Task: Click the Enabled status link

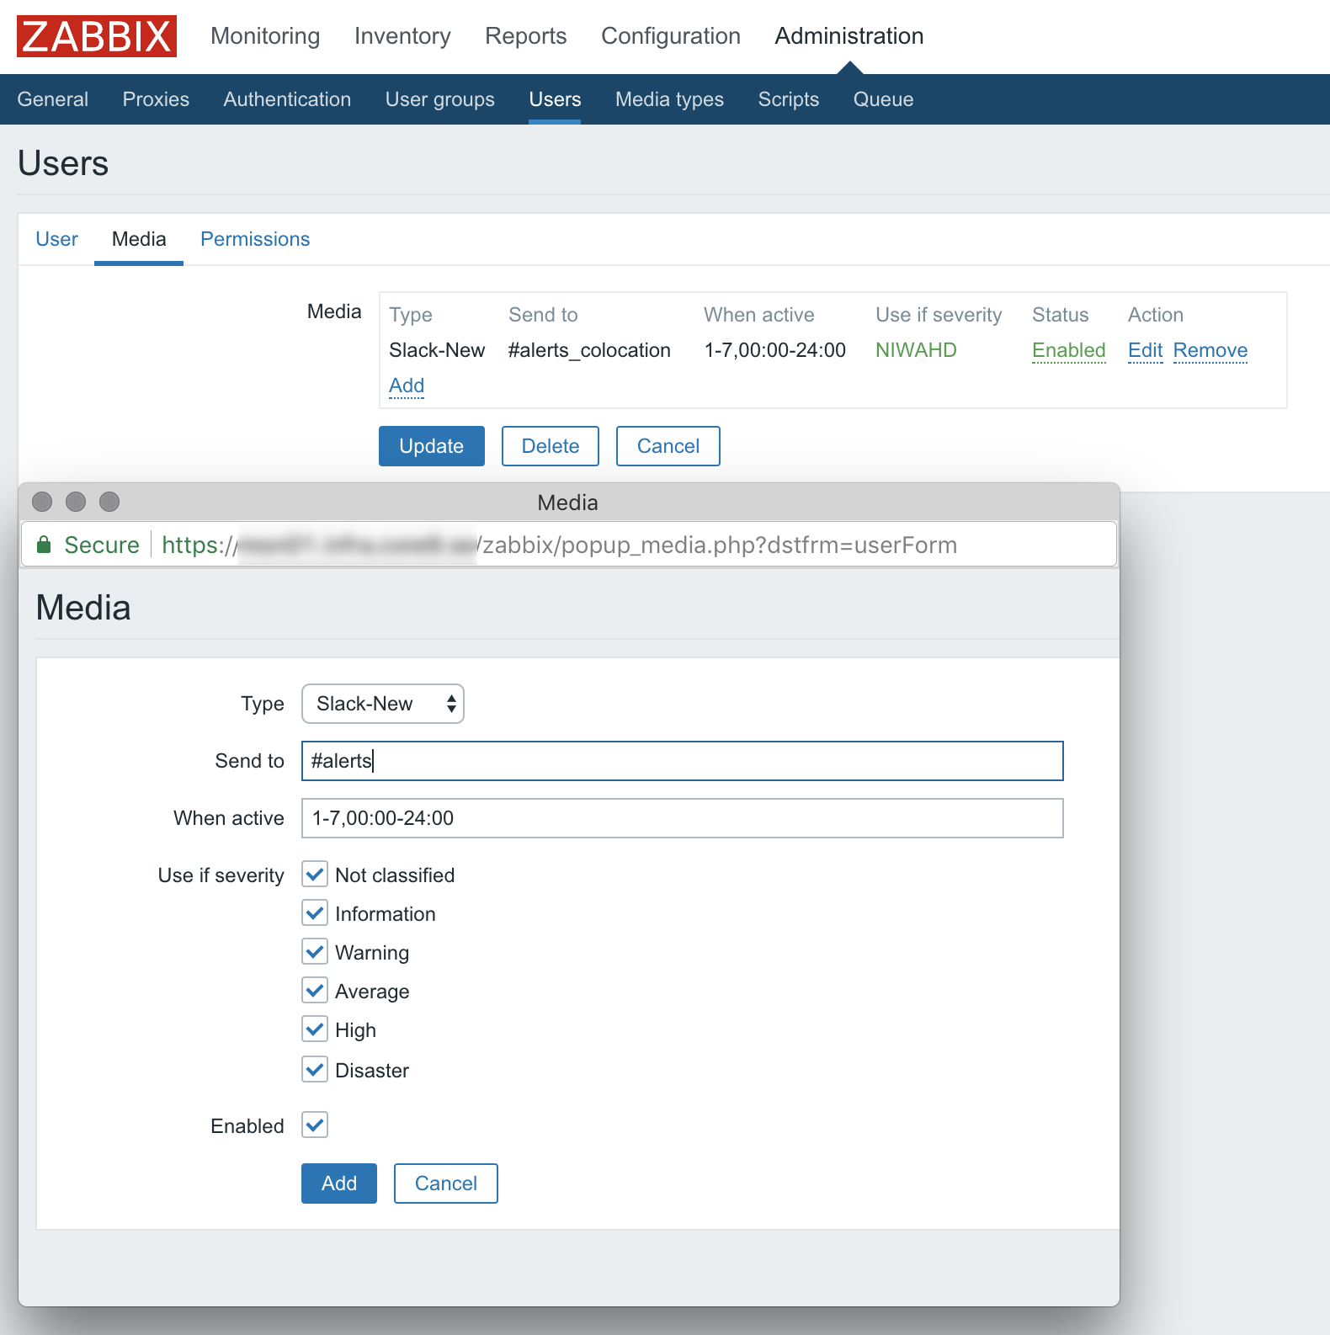Action: [x=1068, y=350]
